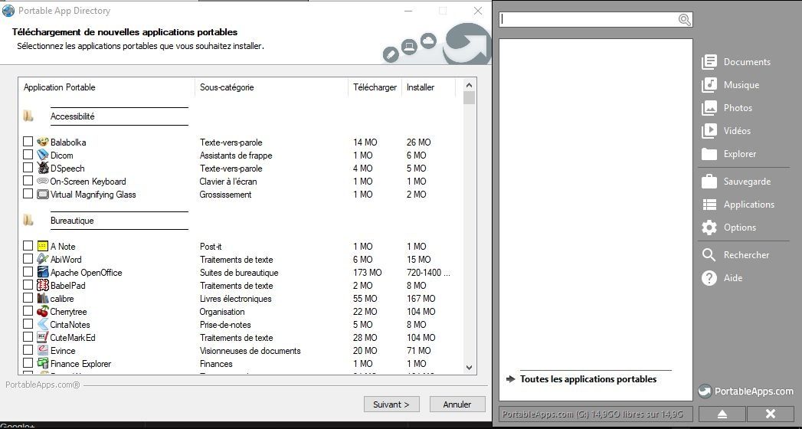Click the AbiWord app icon
Image resolution: width=802 pixels, height=429 pixels.
tap(43, 259)
